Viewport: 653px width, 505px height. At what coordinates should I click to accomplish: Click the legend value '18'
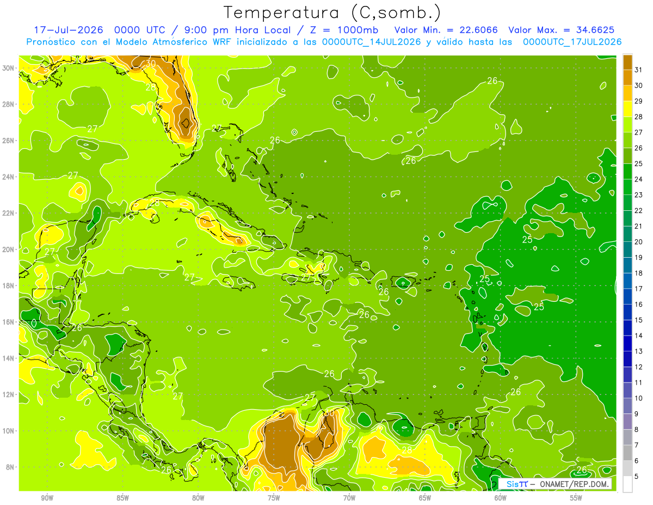click(x=639, y=273)
